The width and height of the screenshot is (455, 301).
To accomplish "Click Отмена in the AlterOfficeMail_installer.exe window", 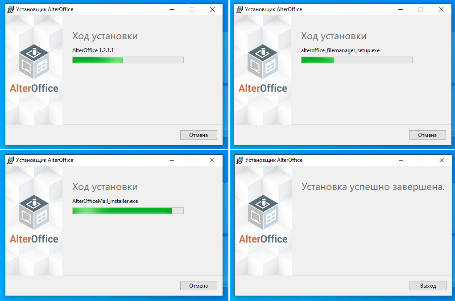I will coord(199,286).
